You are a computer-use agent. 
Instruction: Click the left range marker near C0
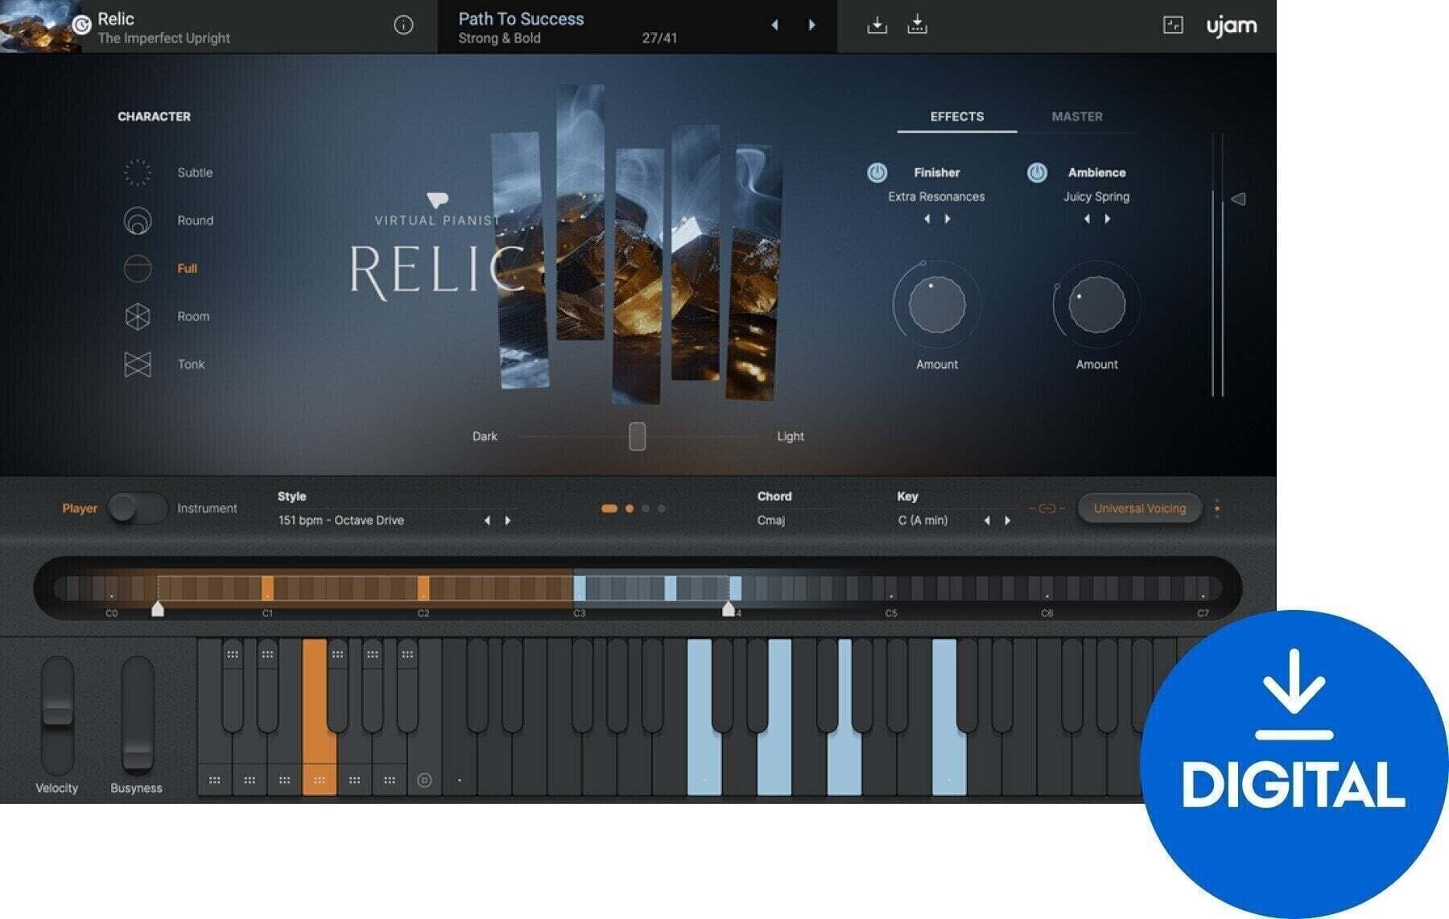coord(158,608)
